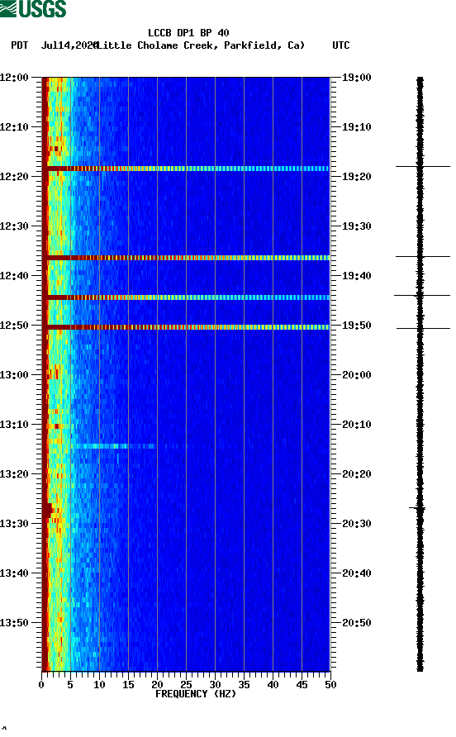Screen dimensions: 456x737
Task: Click the 'Jul14,2020' date label
Action: coord(69,45)
